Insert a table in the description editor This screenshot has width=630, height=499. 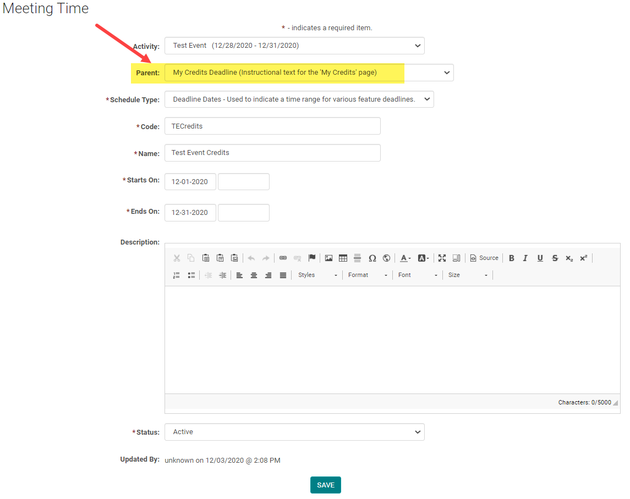click(x=343, y=258)
